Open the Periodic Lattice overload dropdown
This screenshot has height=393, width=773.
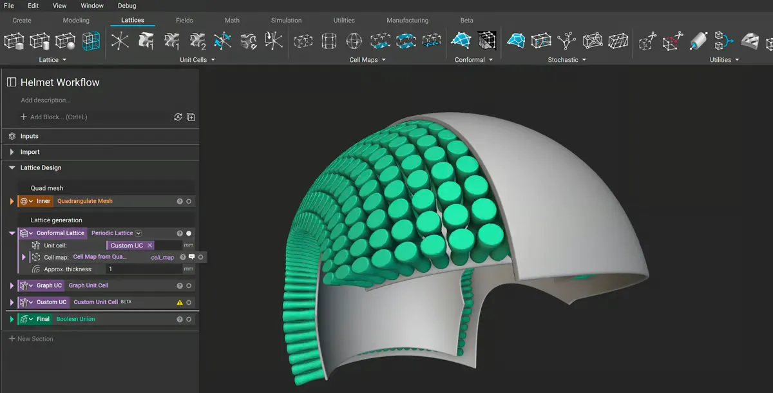point(138,233)
